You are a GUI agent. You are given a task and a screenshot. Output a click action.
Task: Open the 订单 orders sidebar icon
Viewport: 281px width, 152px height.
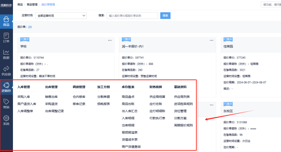[6, 38]
